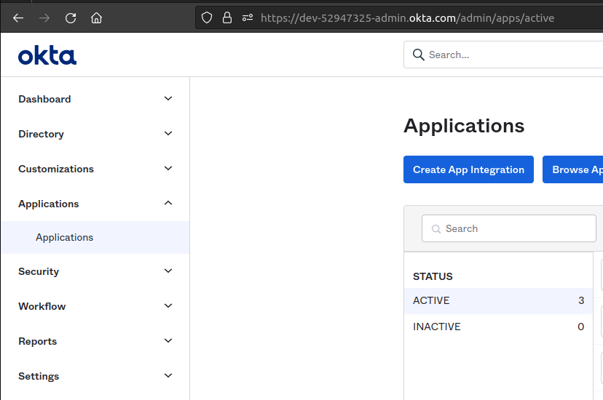Expand the Security chevron
This screenshot has width=603, height=400.
(168, 271)
